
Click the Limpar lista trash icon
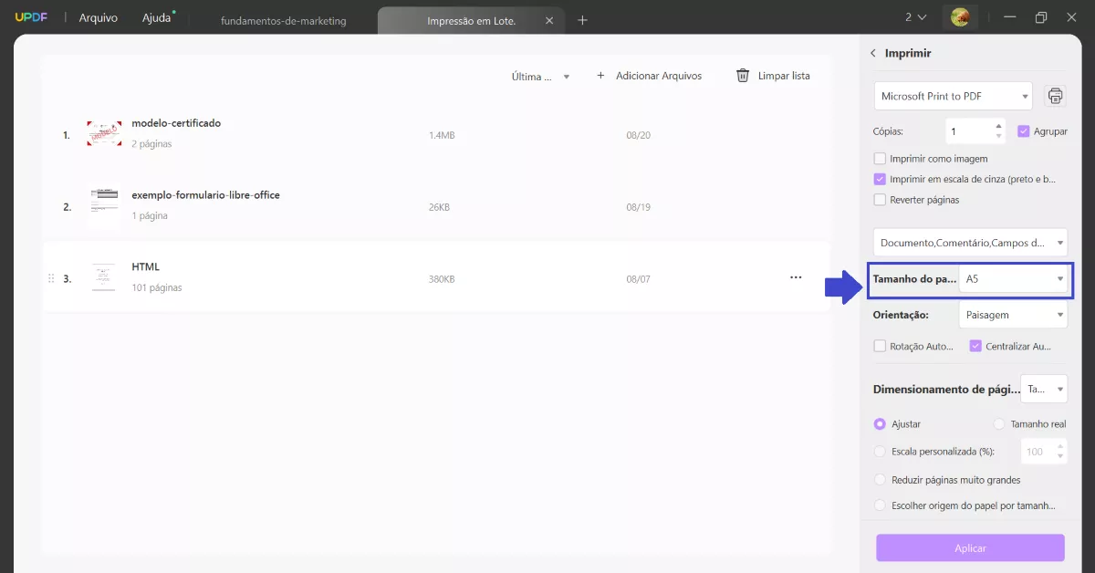tap(743, 75)
